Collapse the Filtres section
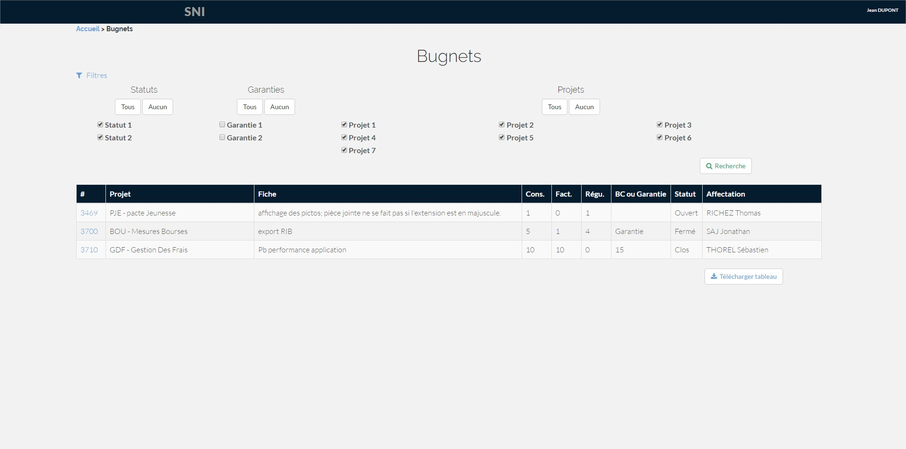This screenshot has height=449, width=906. point(96,76)
